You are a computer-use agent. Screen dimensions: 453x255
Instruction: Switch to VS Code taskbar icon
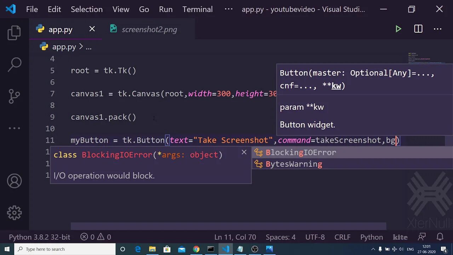coord(225,249)
